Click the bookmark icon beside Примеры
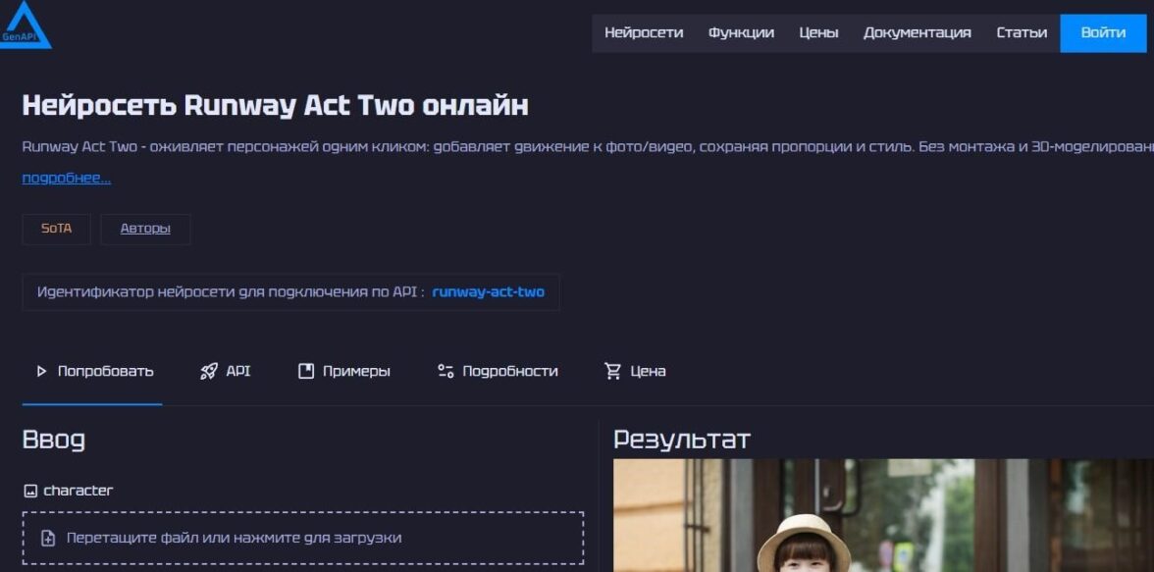This screenshot has height=572, width=1154. coord(306,371)
